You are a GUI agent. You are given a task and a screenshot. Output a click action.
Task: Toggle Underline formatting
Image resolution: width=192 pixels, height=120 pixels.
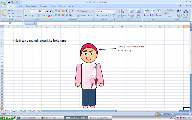pyautogui.click(x=33, y=15)
